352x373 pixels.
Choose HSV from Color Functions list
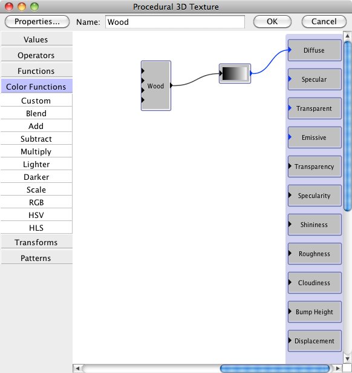tap(36, 215)
